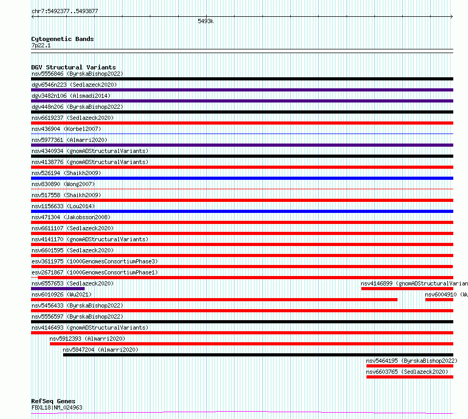The width and height of the screenshot is (468, 419).
Task: Click the red bar under nsv6603765
Action: [410, 377]
